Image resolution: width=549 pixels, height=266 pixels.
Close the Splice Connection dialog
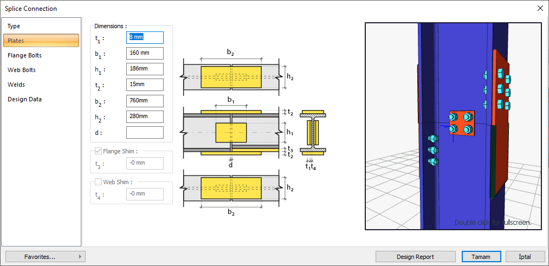[x=539, y=8]
